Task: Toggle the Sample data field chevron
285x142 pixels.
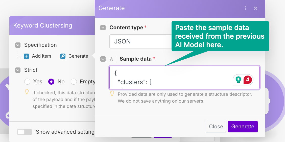Action: coord(103,59)
